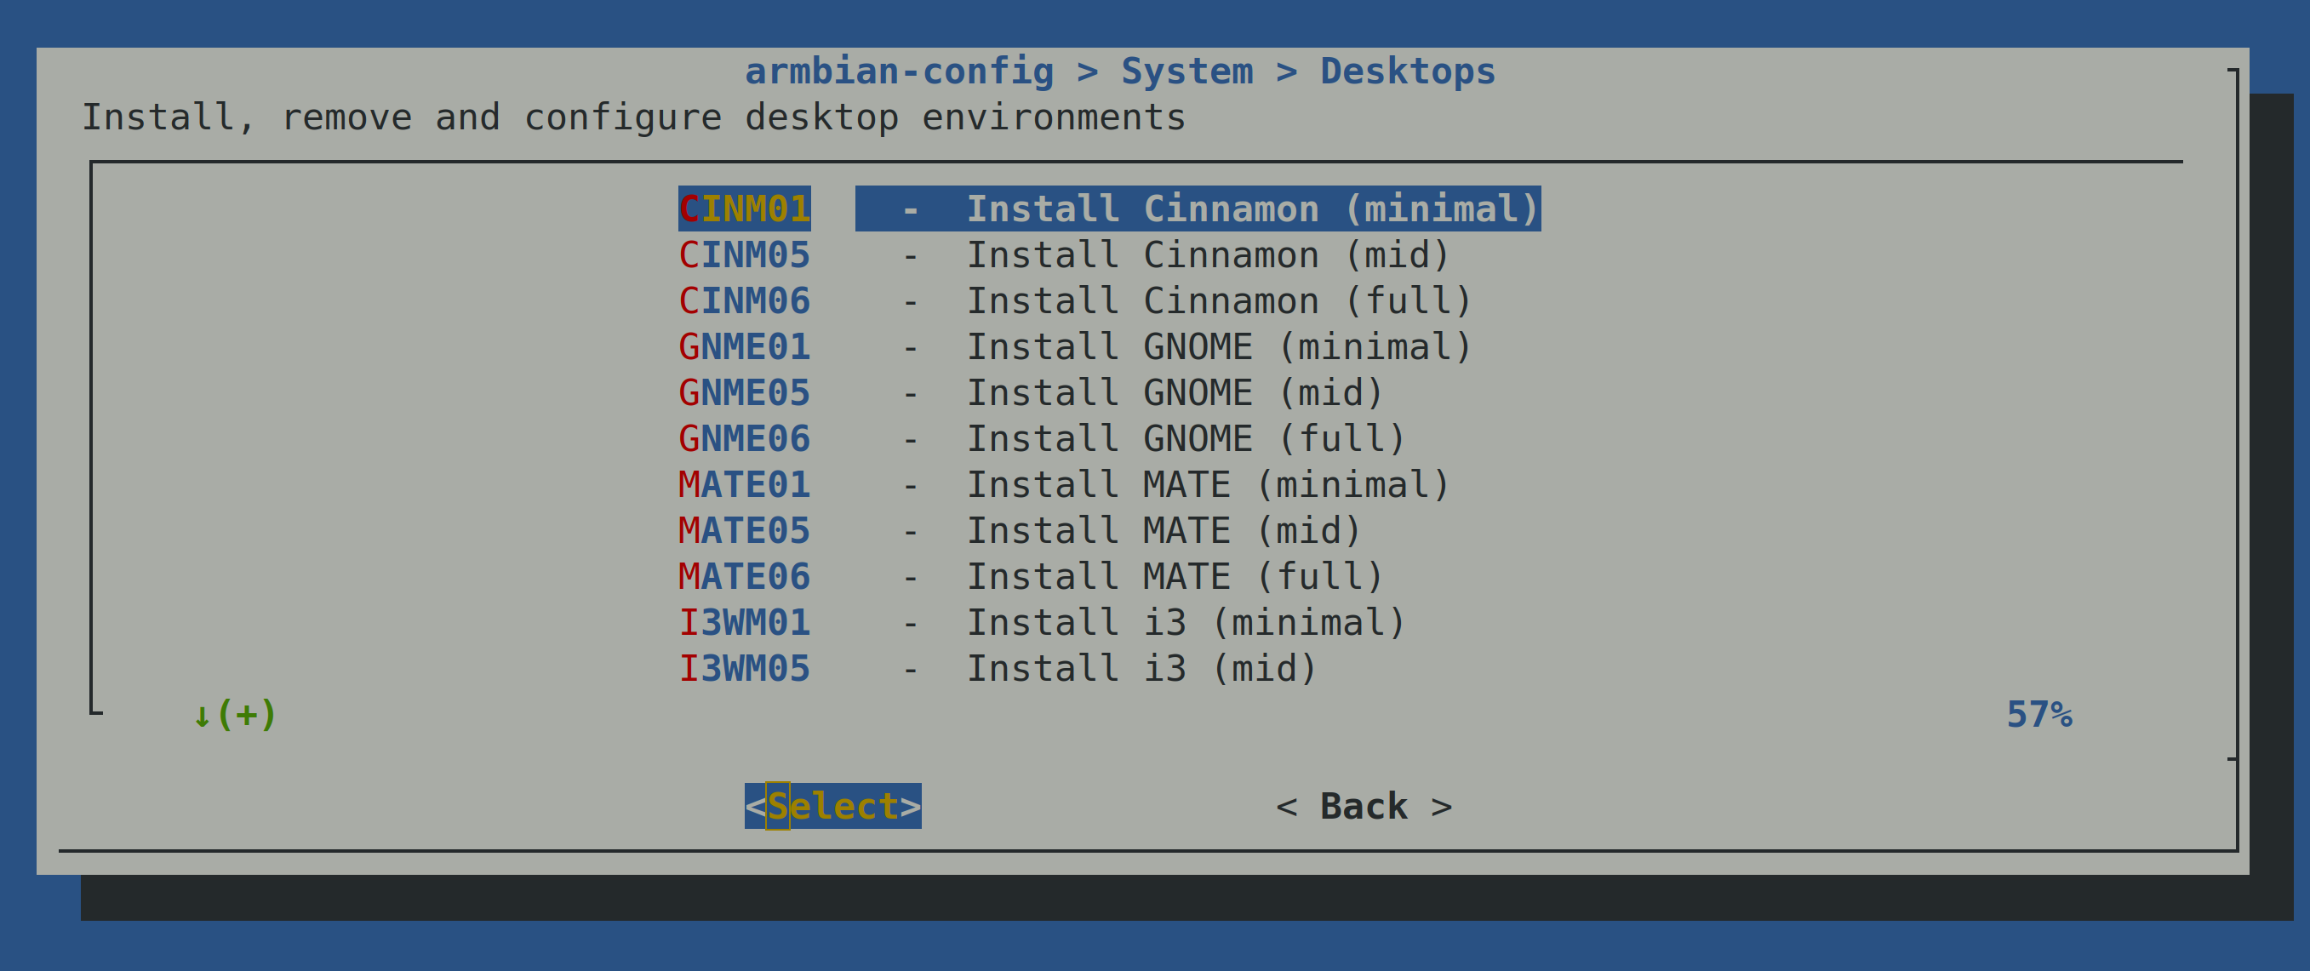The image size is (2310, 971).
Task: Select Install i3 (mid) entry
Action: coord(1140,669)
